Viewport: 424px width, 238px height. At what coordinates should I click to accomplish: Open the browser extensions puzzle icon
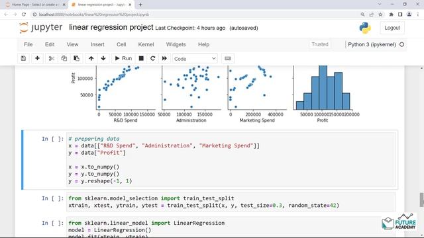[x=391, y=15]
